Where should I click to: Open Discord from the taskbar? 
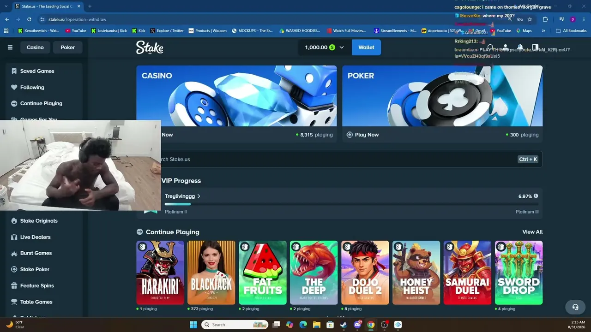pyautogui.click(x=357, y=325)
